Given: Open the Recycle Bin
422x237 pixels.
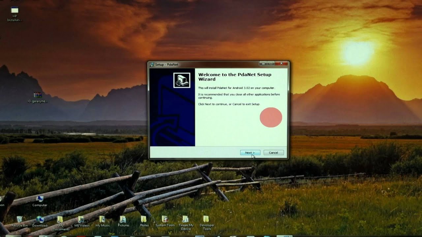Looking at the screenshot, I should coord(19,222).
